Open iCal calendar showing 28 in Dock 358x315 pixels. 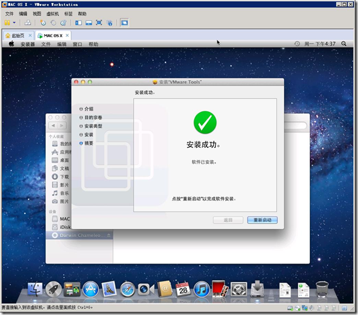(x=183, y=289)
